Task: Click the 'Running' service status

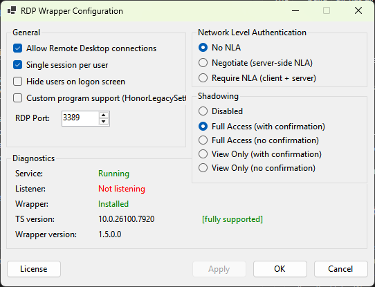Action: pyautogui.click(x=114, y=174)
